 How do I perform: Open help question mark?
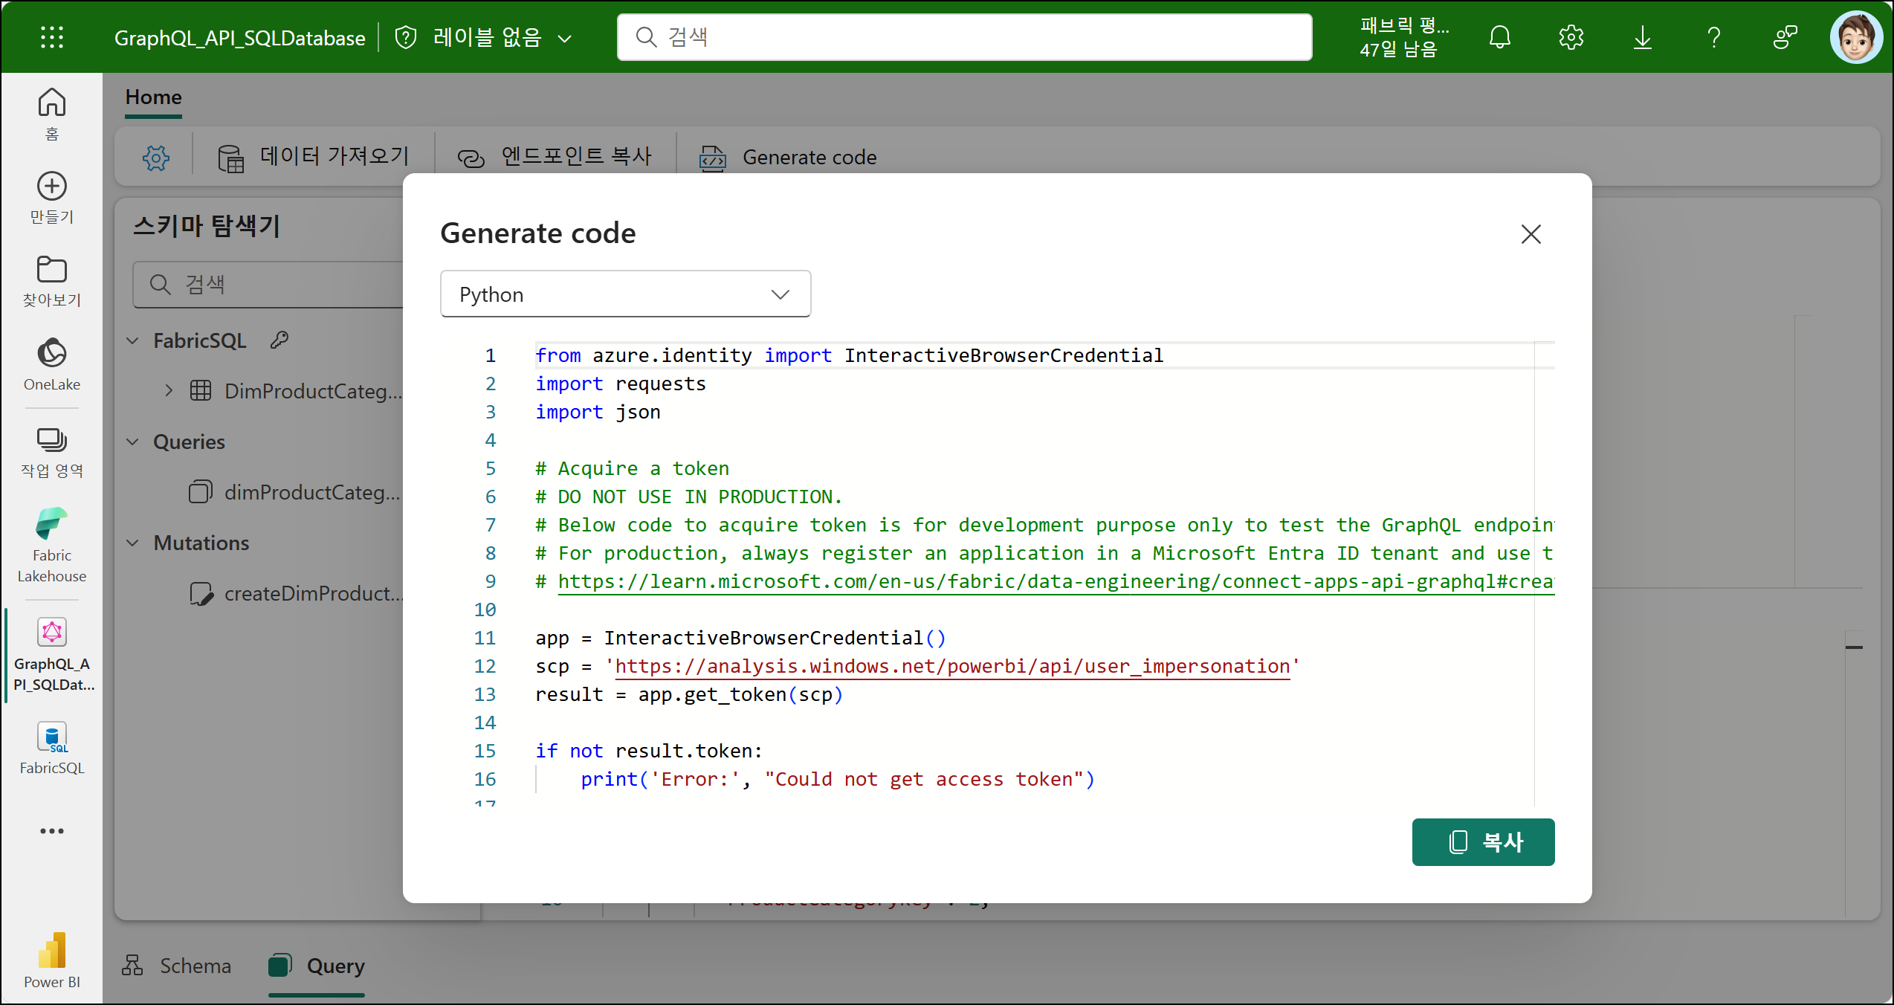1713,37
